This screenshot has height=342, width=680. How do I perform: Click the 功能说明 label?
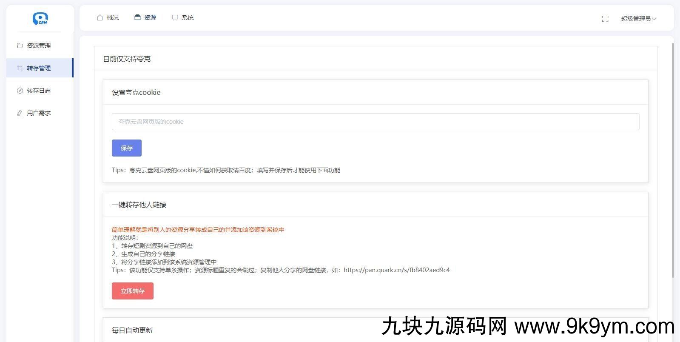pos(125,238)
